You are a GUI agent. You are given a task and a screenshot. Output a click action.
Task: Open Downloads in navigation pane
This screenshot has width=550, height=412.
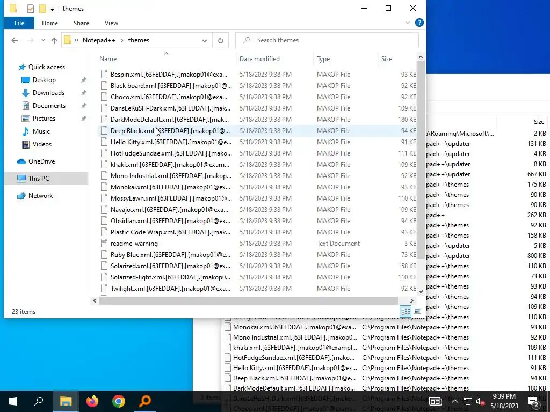(x=48, y=93)
